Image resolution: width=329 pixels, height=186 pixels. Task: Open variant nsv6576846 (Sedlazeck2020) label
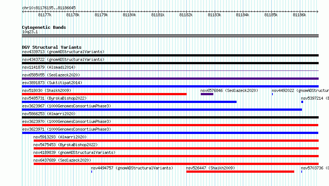coord(229,90)
